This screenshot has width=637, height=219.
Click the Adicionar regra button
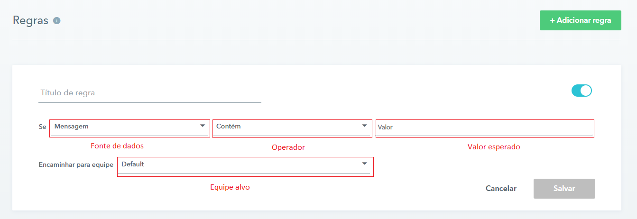click(x=580, y=20)
